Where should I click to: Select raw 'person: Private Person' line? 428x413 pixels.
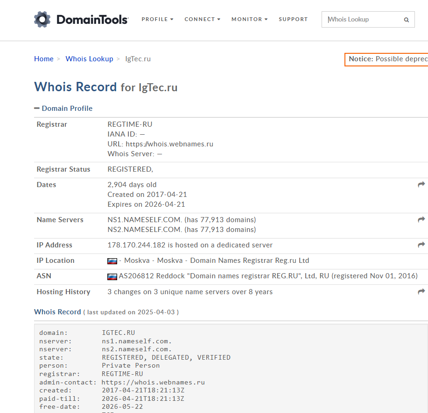(99, 365)
